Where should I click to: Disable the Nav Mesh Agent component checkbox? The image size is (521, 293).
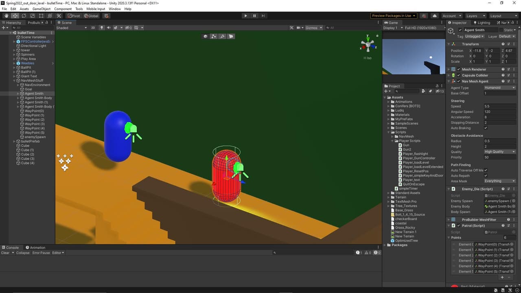click(x=459, y=81)
